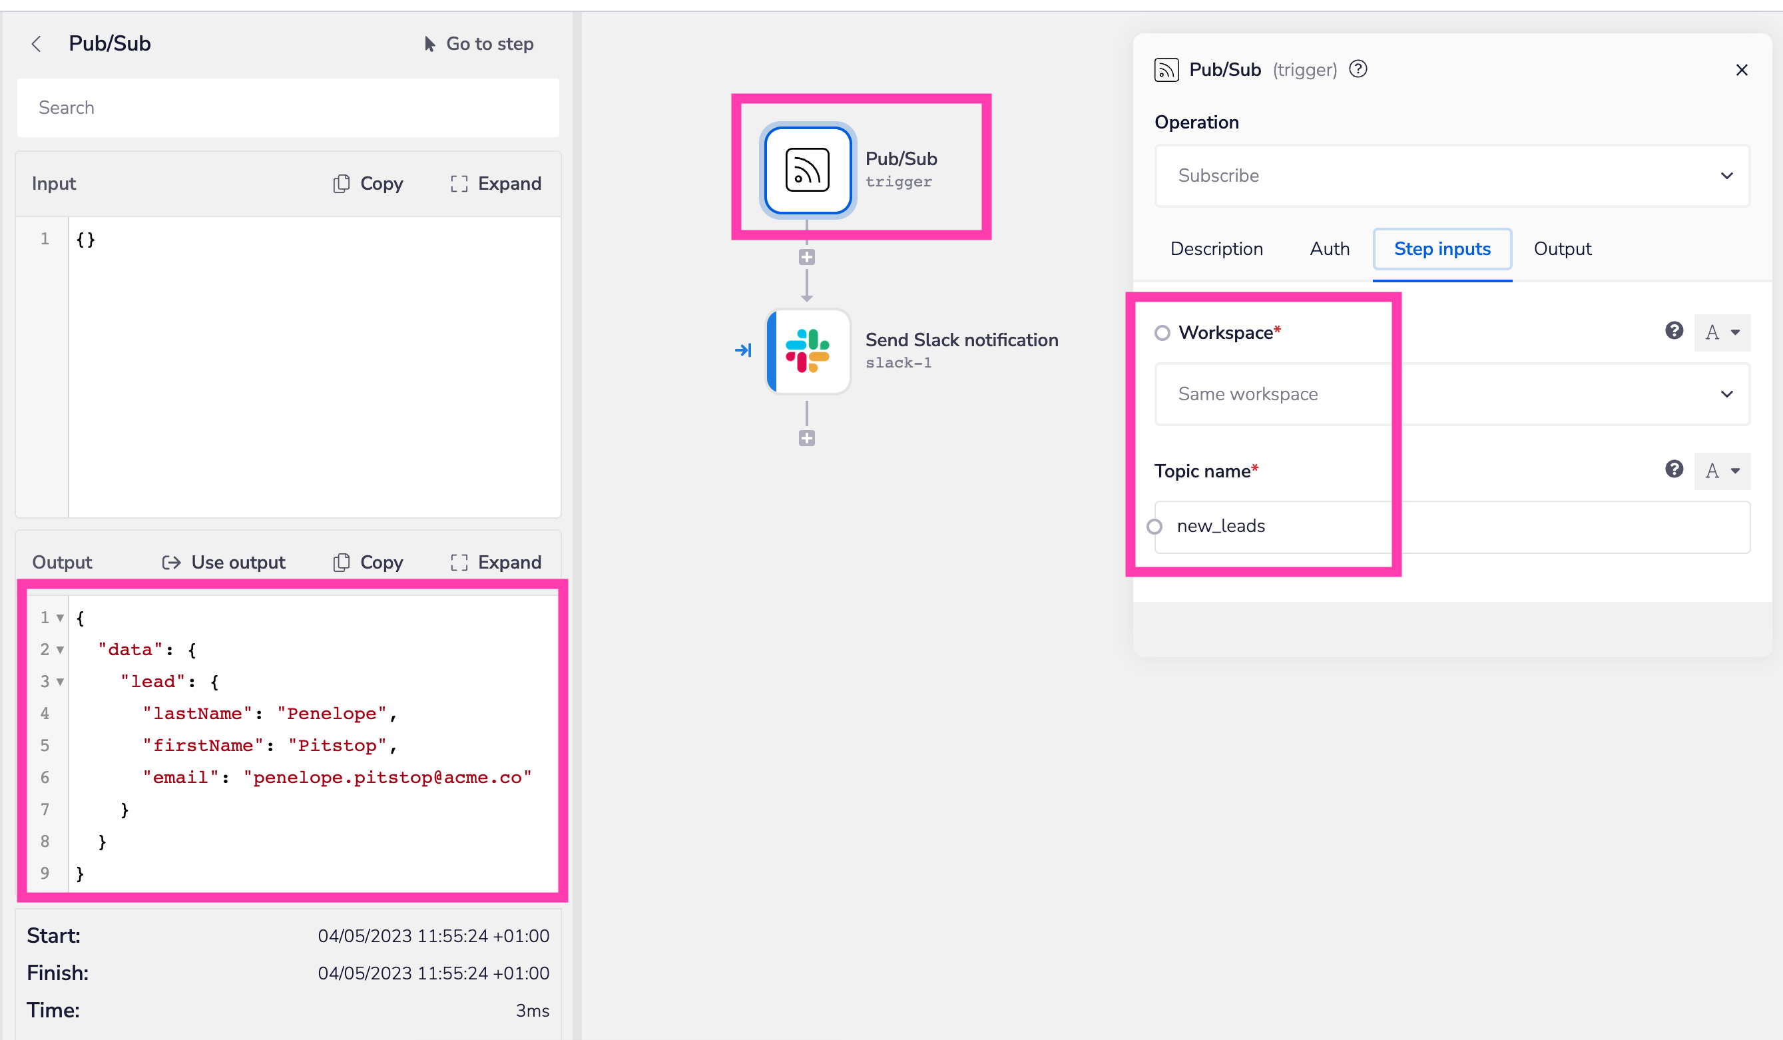Switch to the Description tab
The width and height of the screenshot is (1783, 1040).
click(x=1216, y=248)
